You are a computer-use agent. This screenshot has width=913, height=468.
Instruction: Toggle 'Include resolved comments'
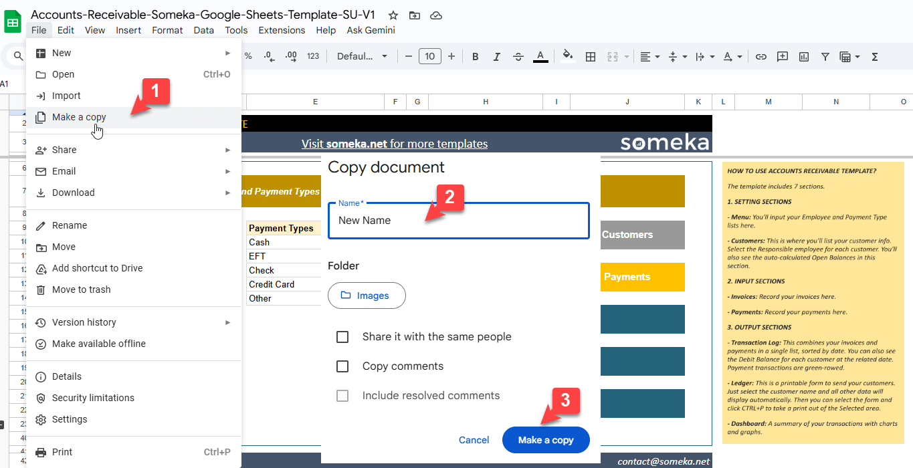pos(342,396)
